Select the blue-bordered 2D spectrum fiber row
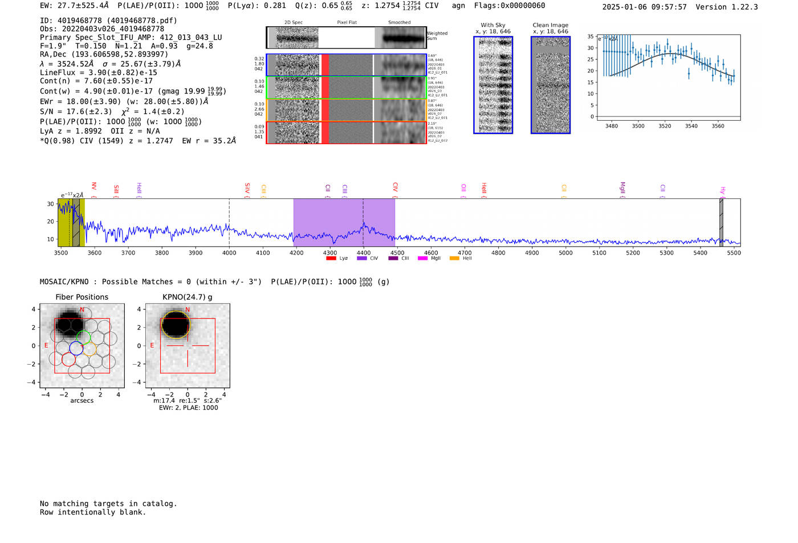The width and height of the screenshot is (798, 543). pos(346,65)
